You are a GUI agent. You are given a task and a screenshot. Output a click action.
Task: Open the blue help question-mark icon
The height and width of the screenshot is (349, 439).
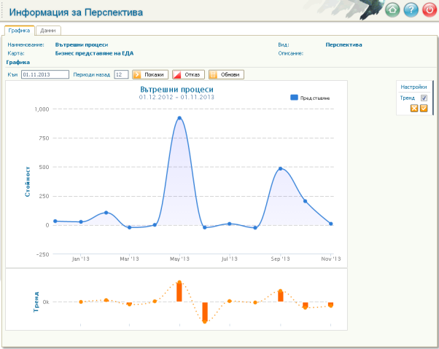(411, 9)
